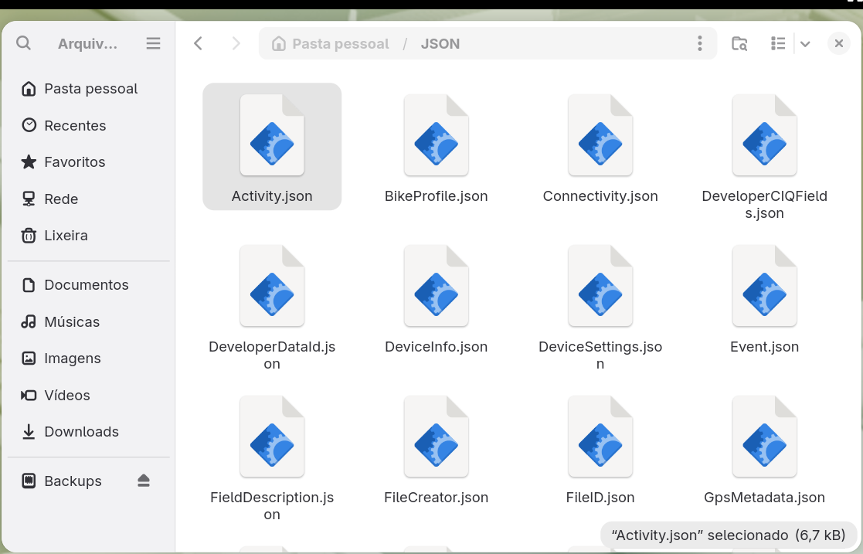Select the Activity.json file icon
The image size is (863, 554).
pyautogui.click(x=272, y=135)
